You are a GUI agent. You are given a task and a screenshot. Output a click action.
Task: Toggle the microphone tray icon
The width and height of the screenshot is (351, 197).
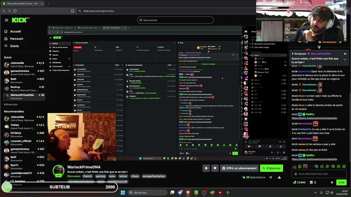pos(321,193)
